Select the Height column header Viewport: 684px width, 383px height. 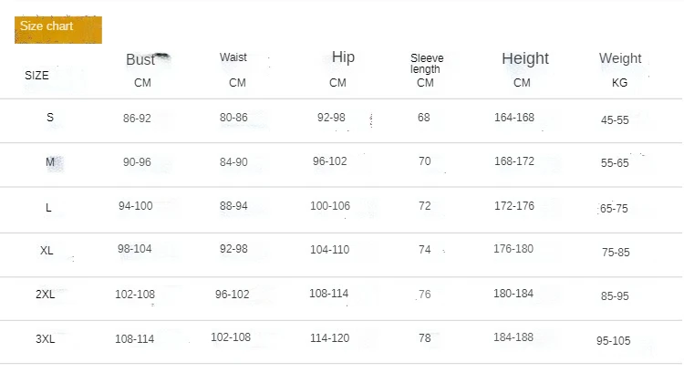[525, 59]
